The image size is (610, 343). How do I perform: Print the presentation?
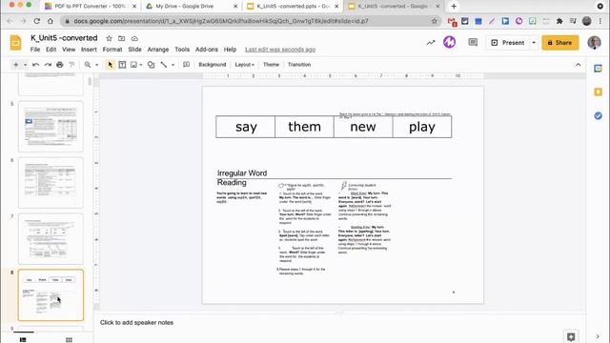[59, 65]
